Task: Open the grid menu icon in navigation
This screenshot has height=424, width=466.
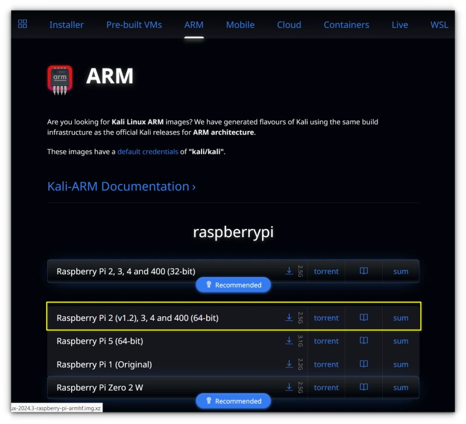Action: pyautogui.click(x=22, y=24)
